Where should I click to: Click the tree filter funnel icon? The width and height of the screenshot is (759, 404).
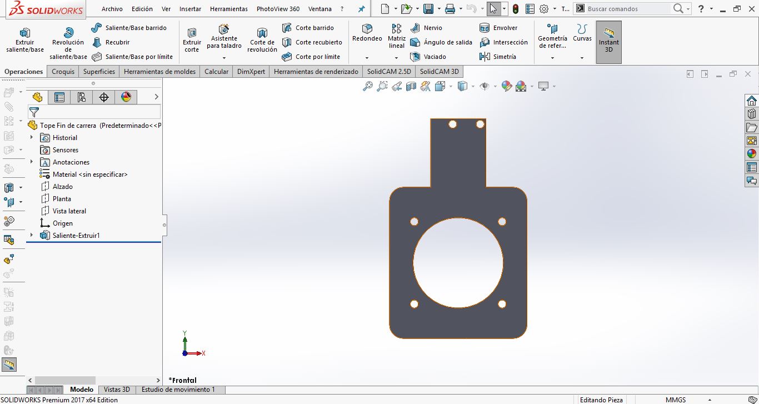34,112
